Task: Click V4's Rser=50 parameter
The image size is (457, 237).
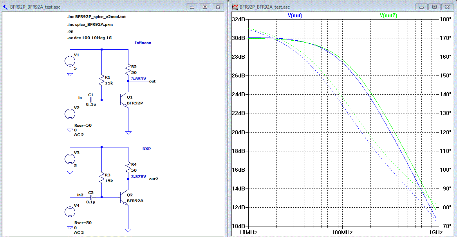Action: tap(83, 223)
